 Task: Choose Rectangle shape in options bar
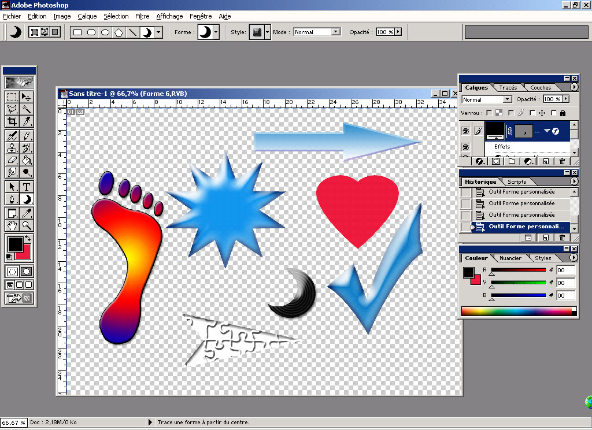point(77,32)
